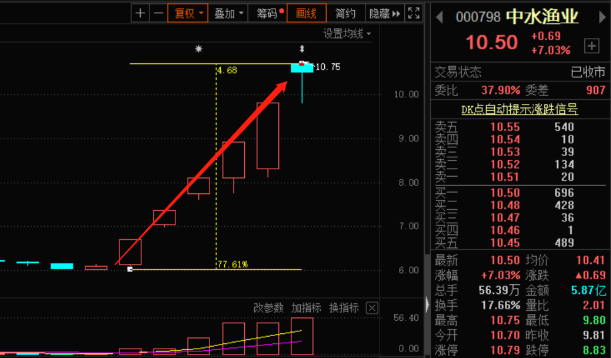Click 卖一 price 10.51

coord(505,177)
